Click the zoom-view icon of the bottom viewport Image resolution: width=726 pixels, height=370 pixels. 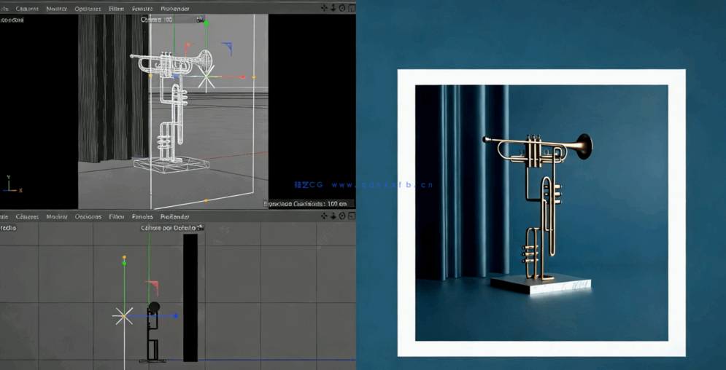pyautogui.click(x=333, y=216)
